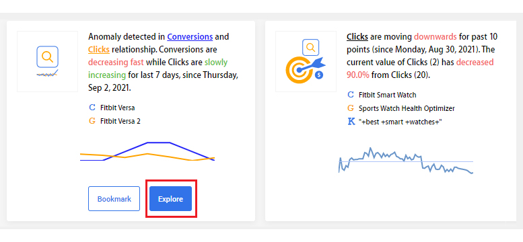Click the ad group G icon beside Fitbit Versa 2
The height and width of the screenshot is (242, 523).
tap(92, 121)
